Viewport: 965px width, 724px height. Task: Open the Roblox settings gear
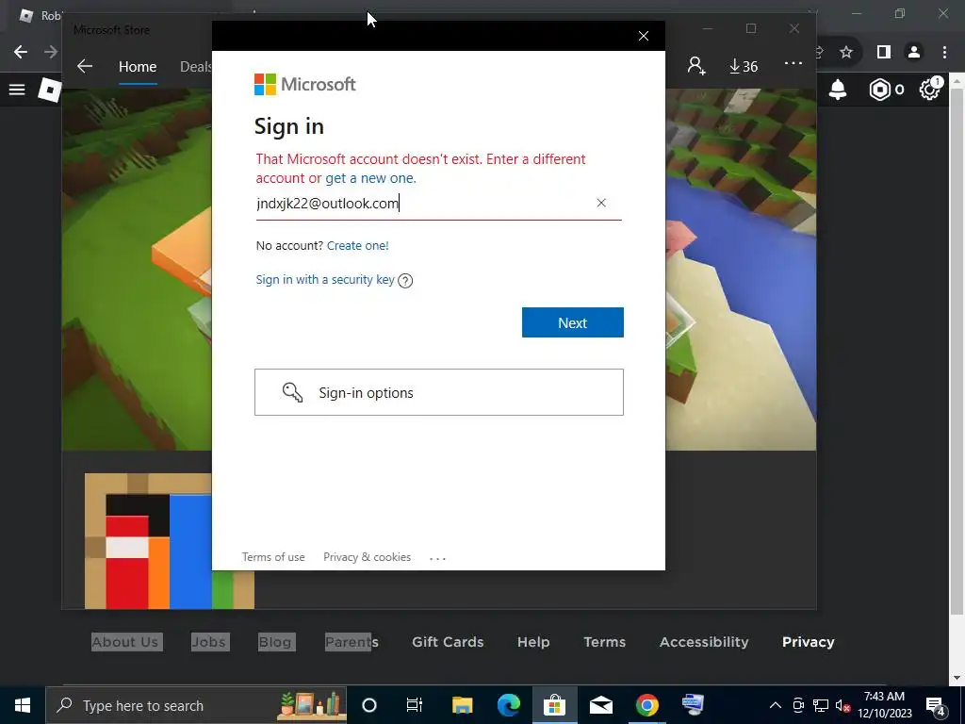pyautogui.click(x=929, y=90)
